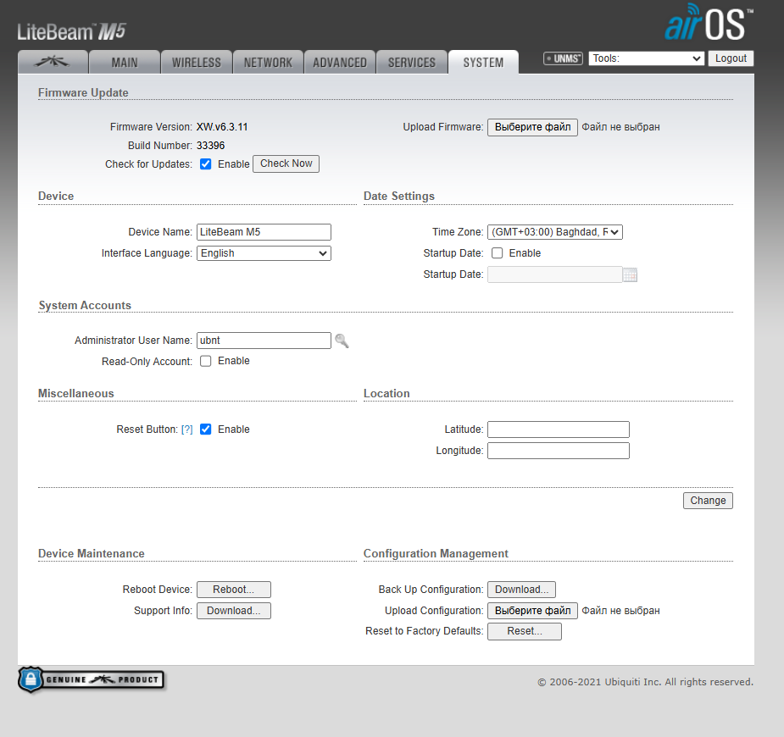Image resolution: width=784 pixels, height=737 pixels.
Task: Toggle Reset Button Enable checkbox
Action: tap(205, 429)
